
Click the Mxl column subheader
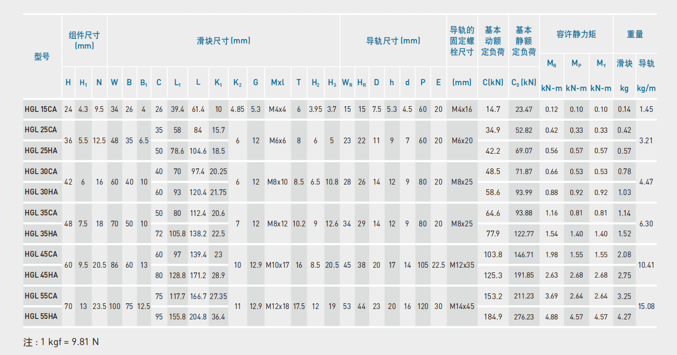click(x=278, y=82)
